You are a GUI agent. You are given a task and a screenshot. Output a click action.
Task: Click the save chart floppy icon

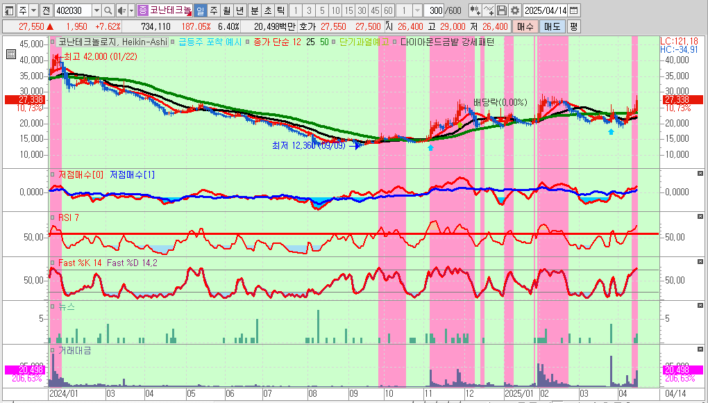tap(501, 10)
